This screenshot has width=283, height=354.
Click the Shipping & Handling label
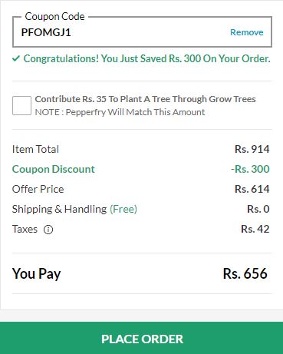[59, 209]
